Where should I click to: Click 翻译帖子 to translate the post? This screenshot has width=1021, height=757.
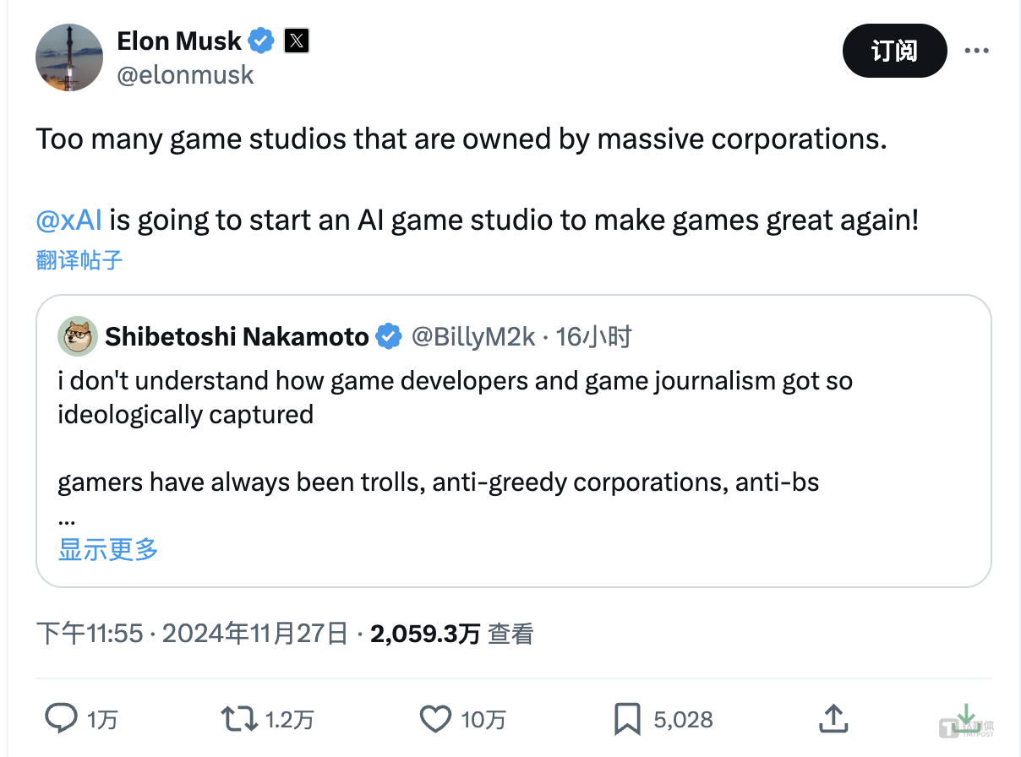pos(79,259)
